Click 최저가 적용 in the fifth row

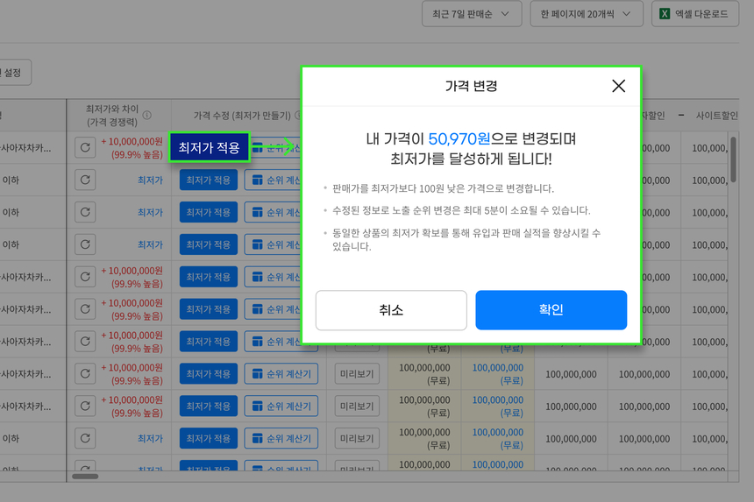(209, 277)
